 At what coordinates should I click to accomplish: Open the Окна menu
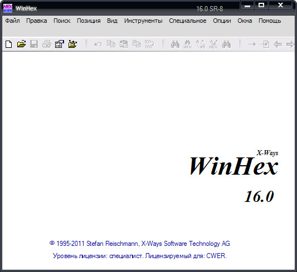[245, 21]
